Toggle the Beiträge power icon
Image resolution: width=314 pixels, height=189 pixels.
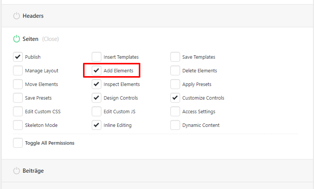coord(16,171)
